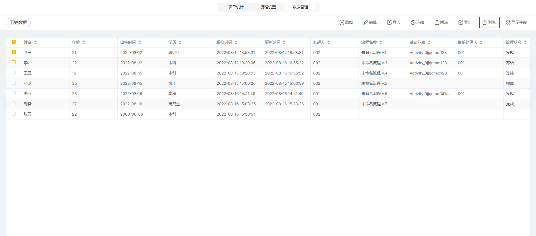Click the 添加 (add) toolbar icon

tap(341, 22)
